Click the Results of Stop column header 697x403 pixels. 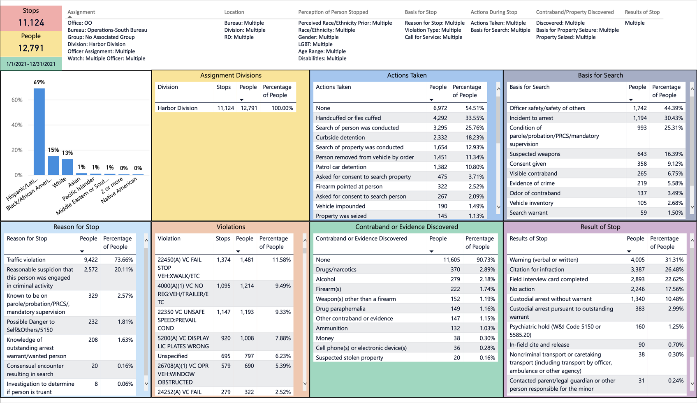(528, 239)
